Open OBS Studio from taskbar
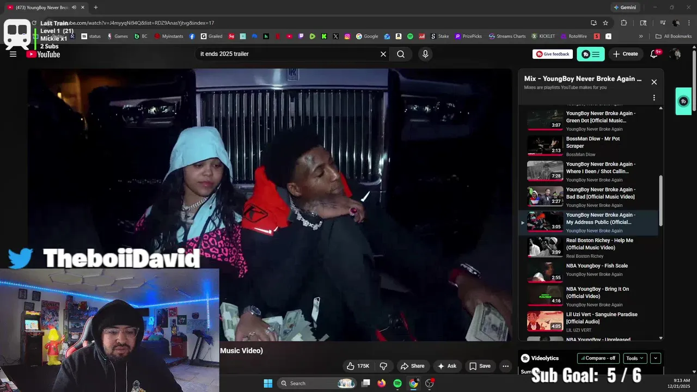697x392 pixels. point(430,383)
